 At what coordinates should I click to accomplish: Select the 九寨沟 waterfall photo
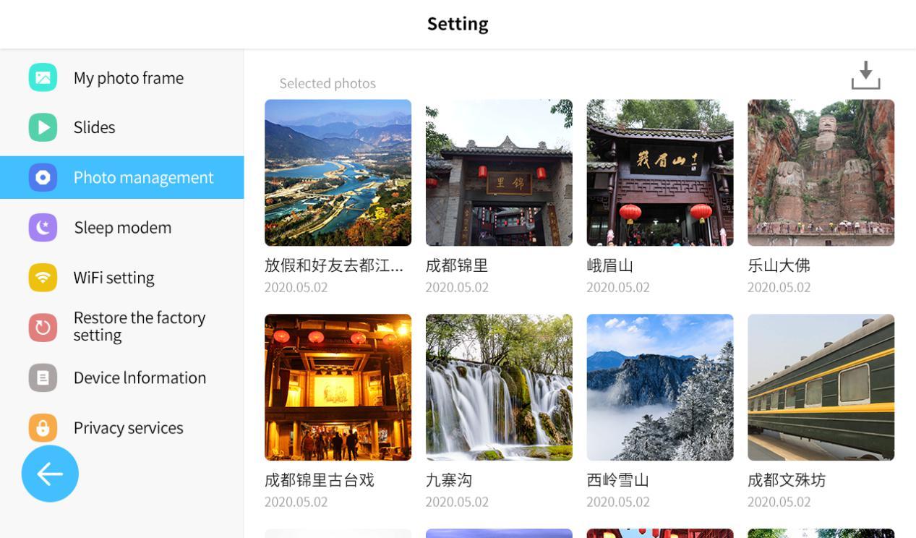coord(499,387)
